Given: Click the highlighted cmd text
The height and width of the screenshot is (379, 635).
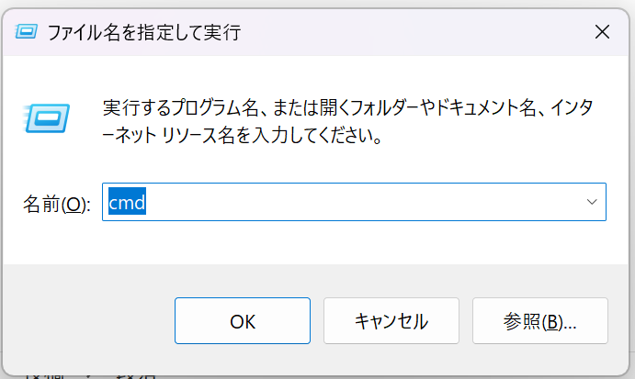Looking at the screenshot, I should [128, 201].
